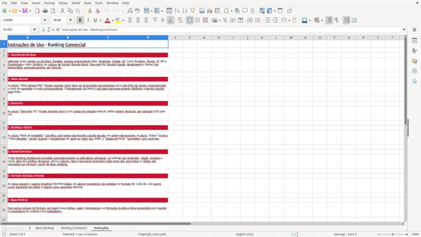Click the AutoFilter funnel icon
Image resolution: width=421 pixels, height=237 pixels.
(x=192, y=11)
